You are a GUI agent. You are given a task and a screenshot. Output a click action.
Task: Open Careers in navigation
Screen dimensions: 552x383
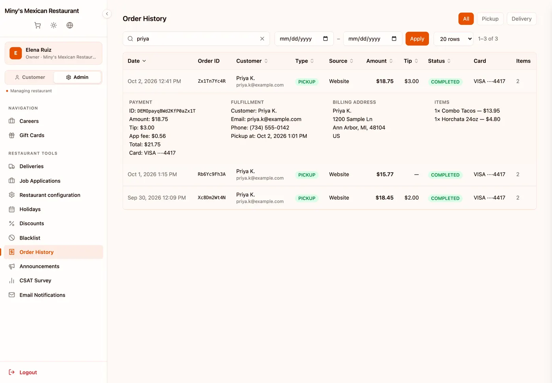pos(54,121)
